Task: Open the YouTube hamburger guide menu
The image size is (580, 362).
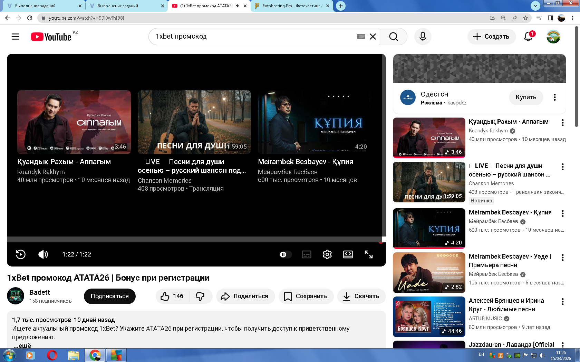Action: 16,37
